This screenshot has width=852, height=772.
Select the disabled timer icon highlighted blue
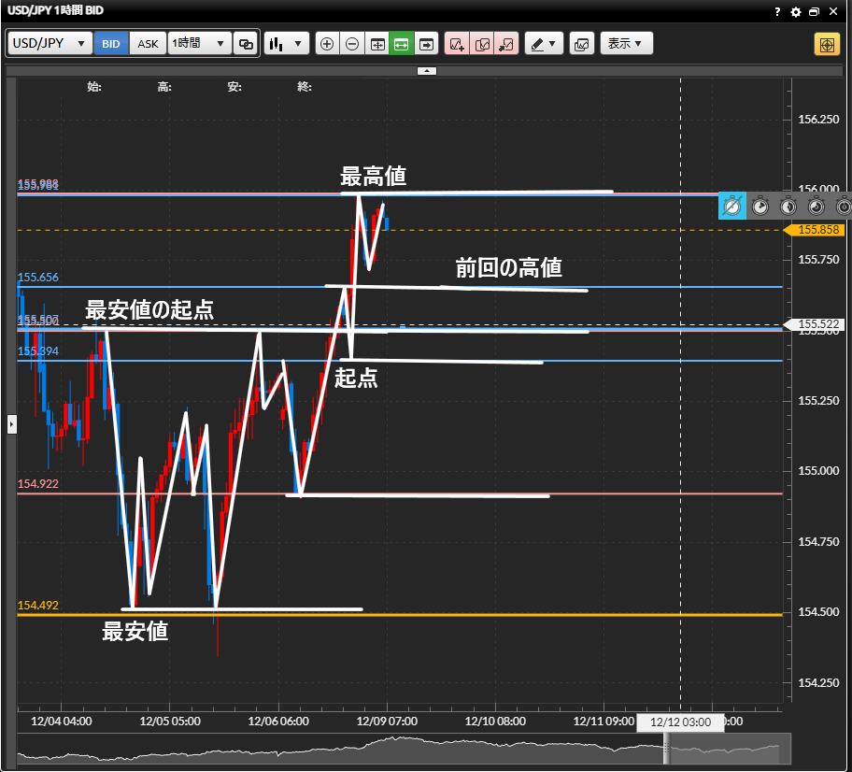[732, 206]
